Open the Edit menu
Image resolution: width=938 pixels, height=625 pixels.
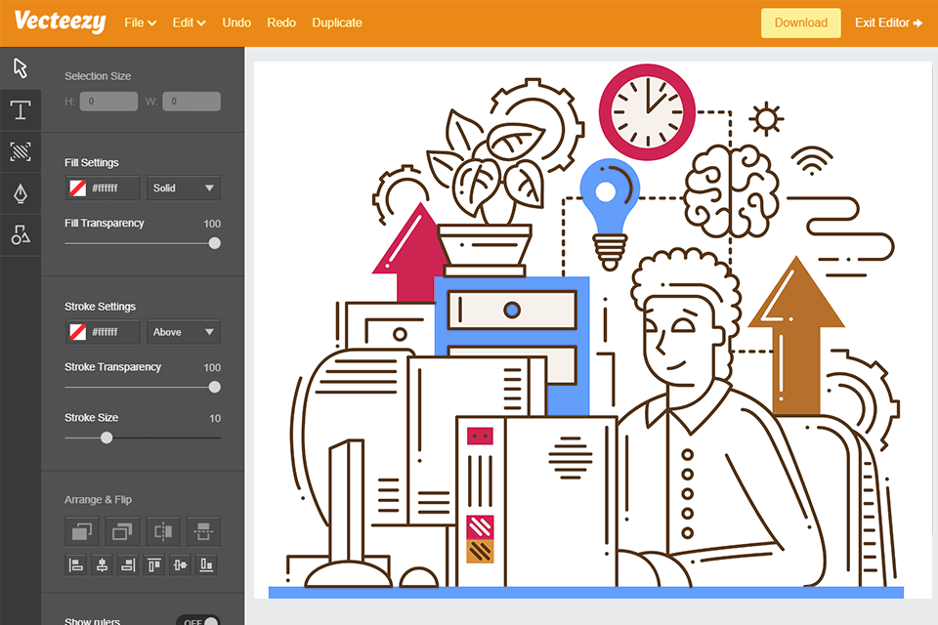tap(188, 21)
